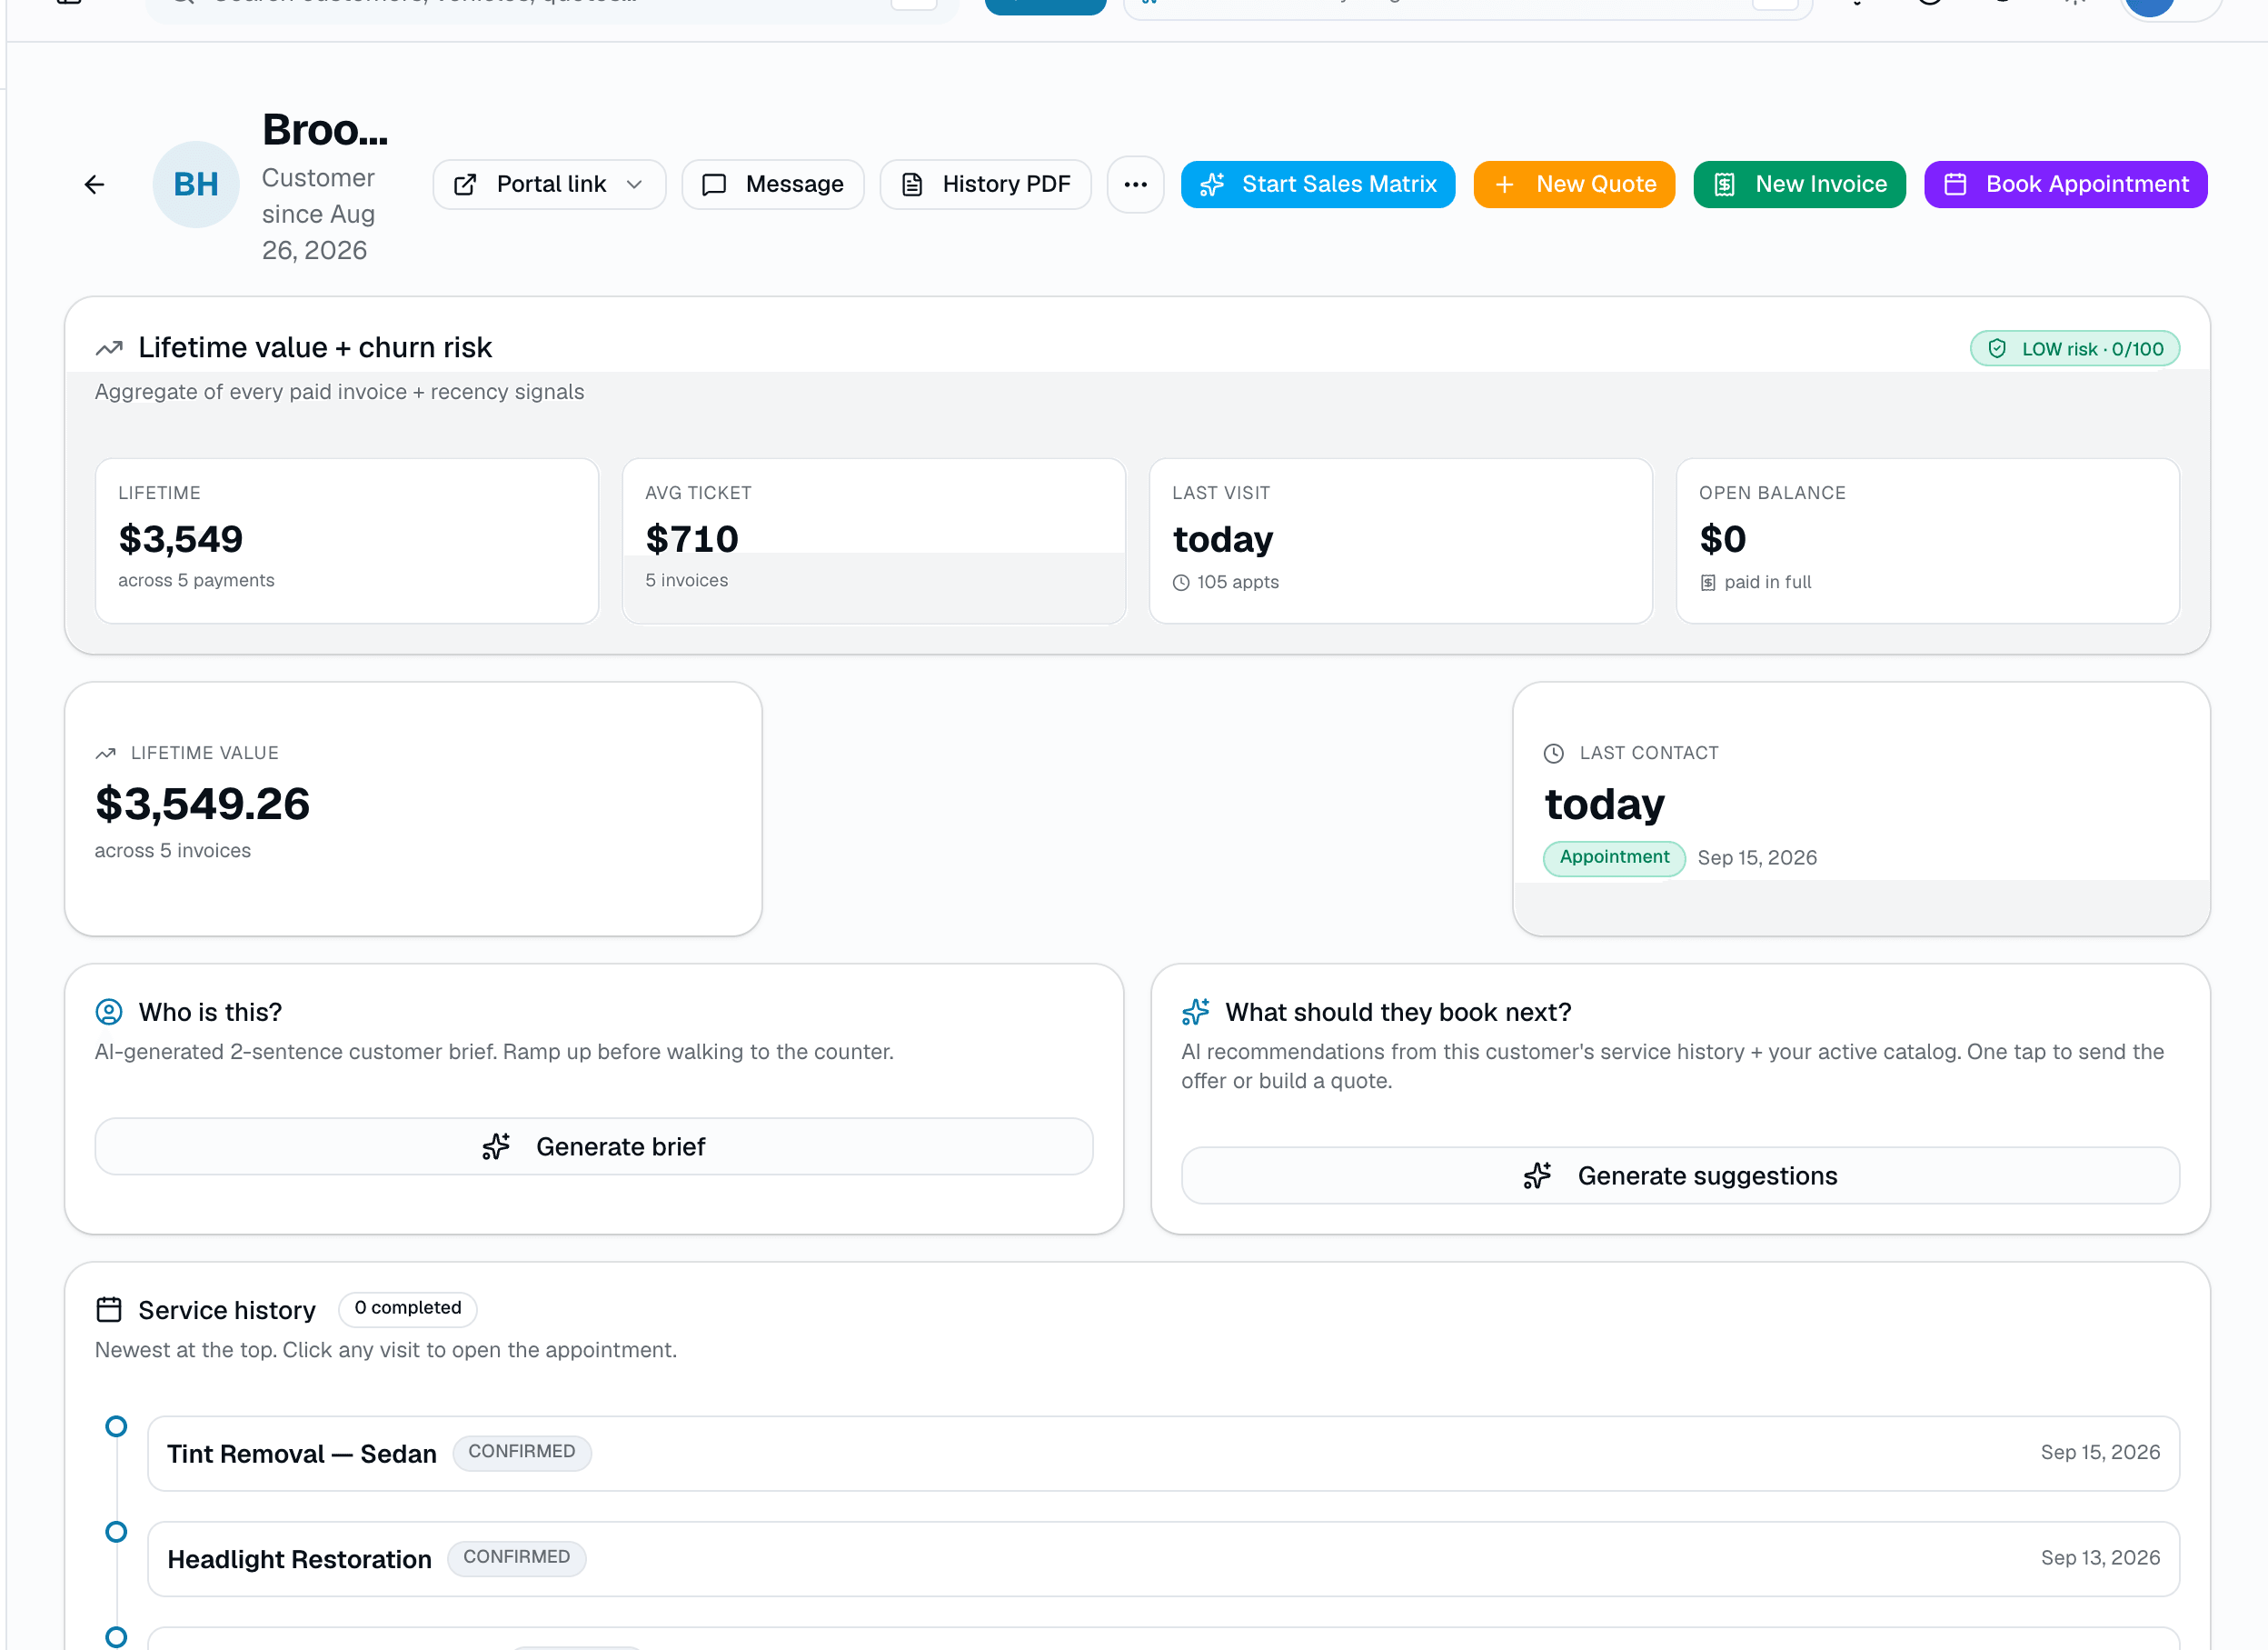Click the Sep 13, 2026 visit date

2100,1558
